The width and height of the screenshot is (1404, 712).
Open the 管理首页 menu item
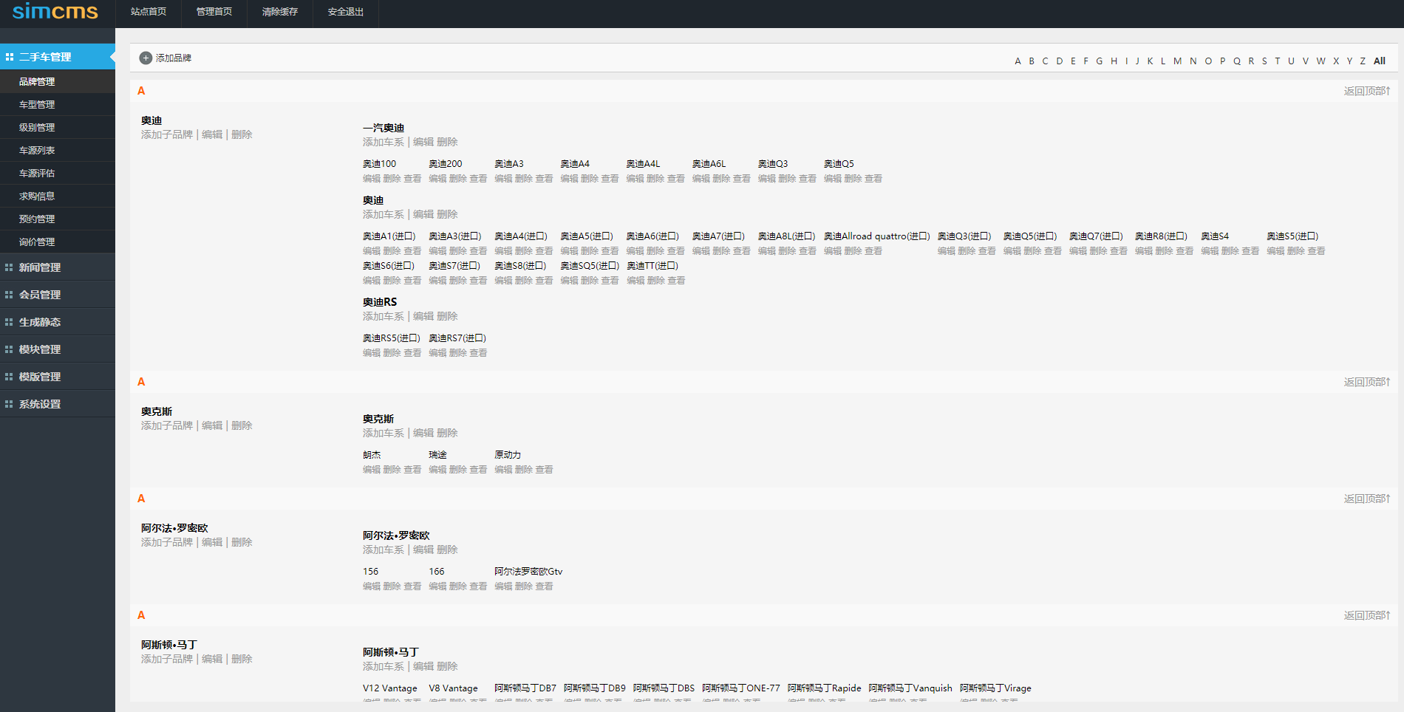pyautogui.click(x=214, y=12)
